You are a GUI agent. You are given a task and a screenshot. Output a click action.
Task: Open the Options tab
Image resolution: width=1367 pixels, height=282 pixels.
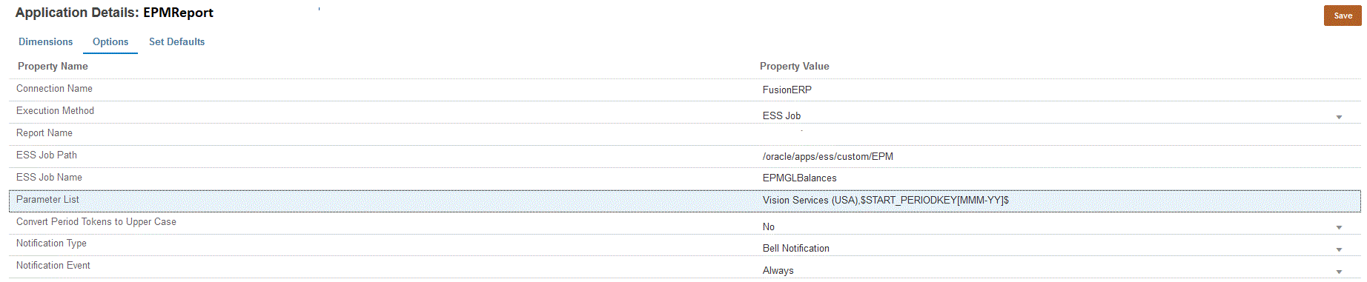tap(110, 42)
